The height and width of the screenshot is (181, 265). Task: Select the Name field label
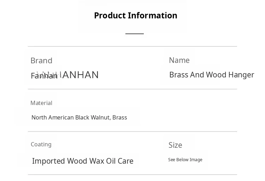pos(179,60)
